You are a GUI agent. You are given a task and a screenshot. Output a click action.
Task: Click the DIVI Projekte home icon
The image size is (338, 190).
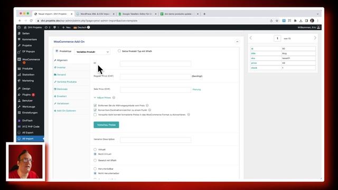pos(25,27)
